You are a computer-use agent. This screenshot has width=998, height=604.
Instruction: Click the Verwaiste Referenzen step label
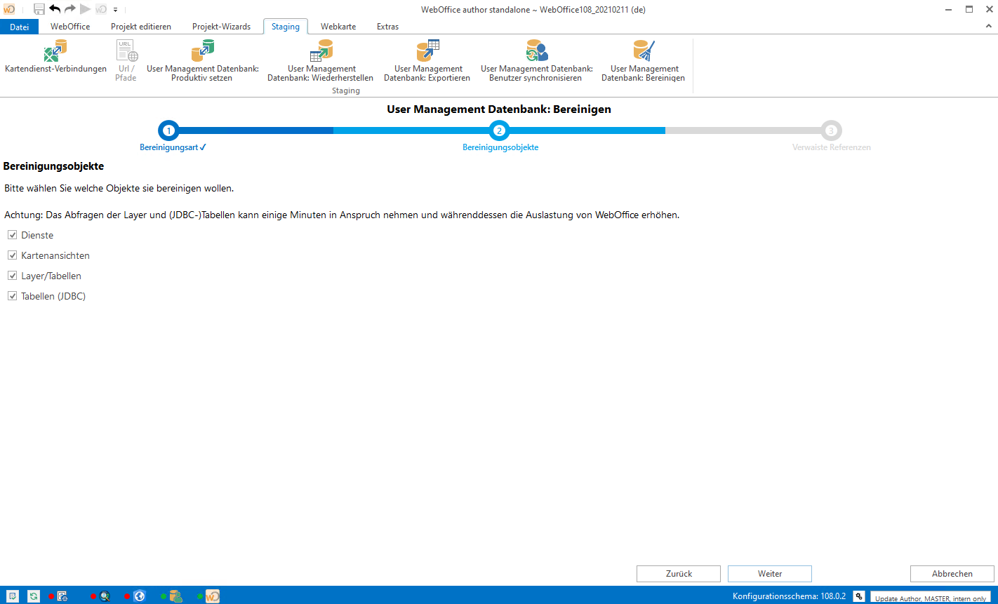(x=831, y=147)
